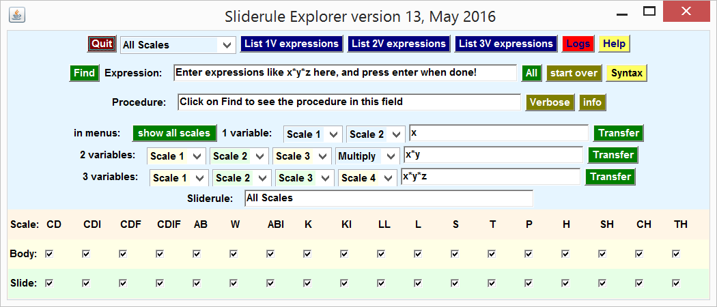Toggle the Verbose procedure button

coord(550,102)
